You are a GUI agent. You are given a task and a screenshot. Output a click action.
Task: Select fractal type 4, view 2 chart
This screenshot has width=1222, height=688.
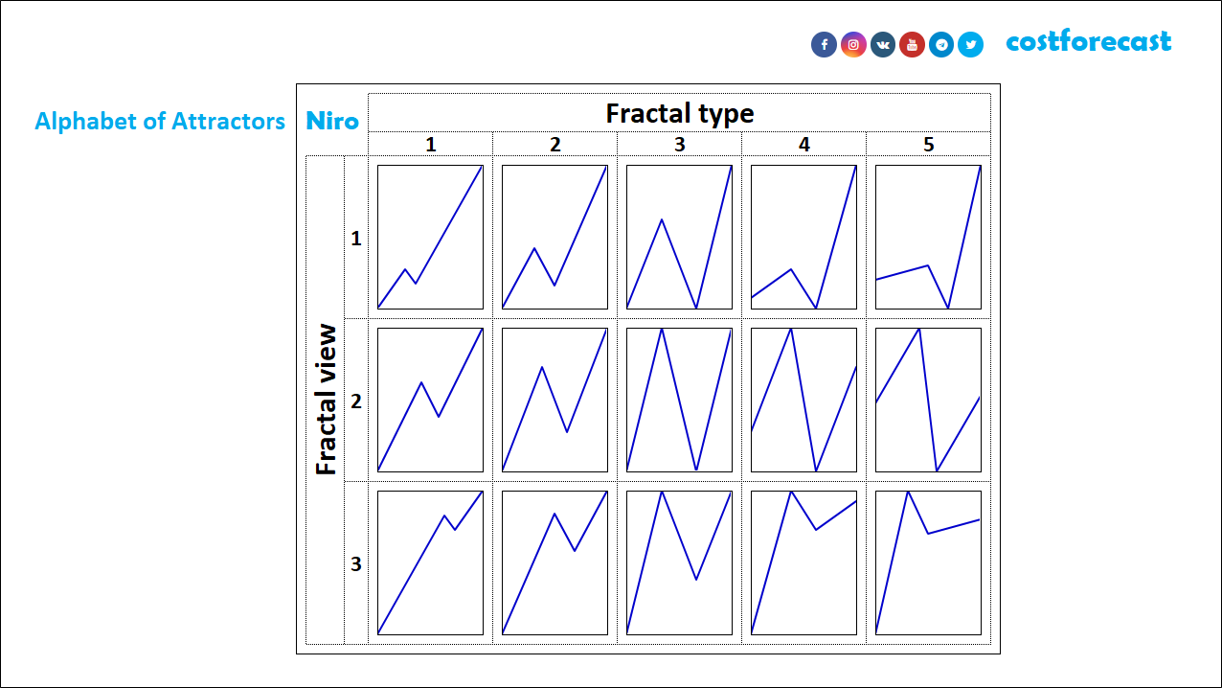pyautogui.click(x=803, y=400)
